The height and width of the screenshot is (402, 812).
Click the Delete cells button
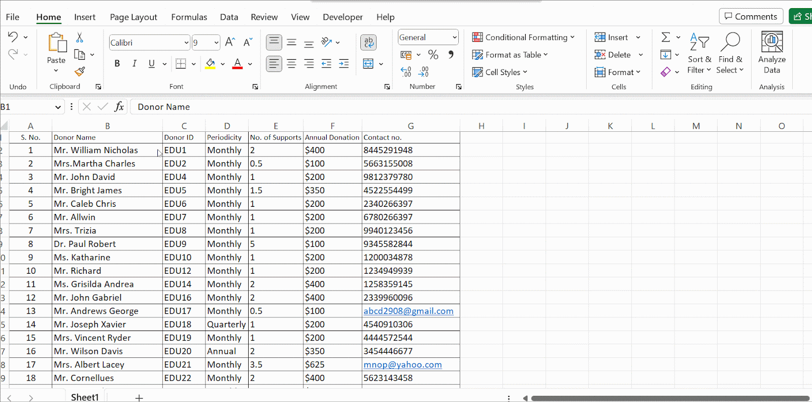pos(613,54)
